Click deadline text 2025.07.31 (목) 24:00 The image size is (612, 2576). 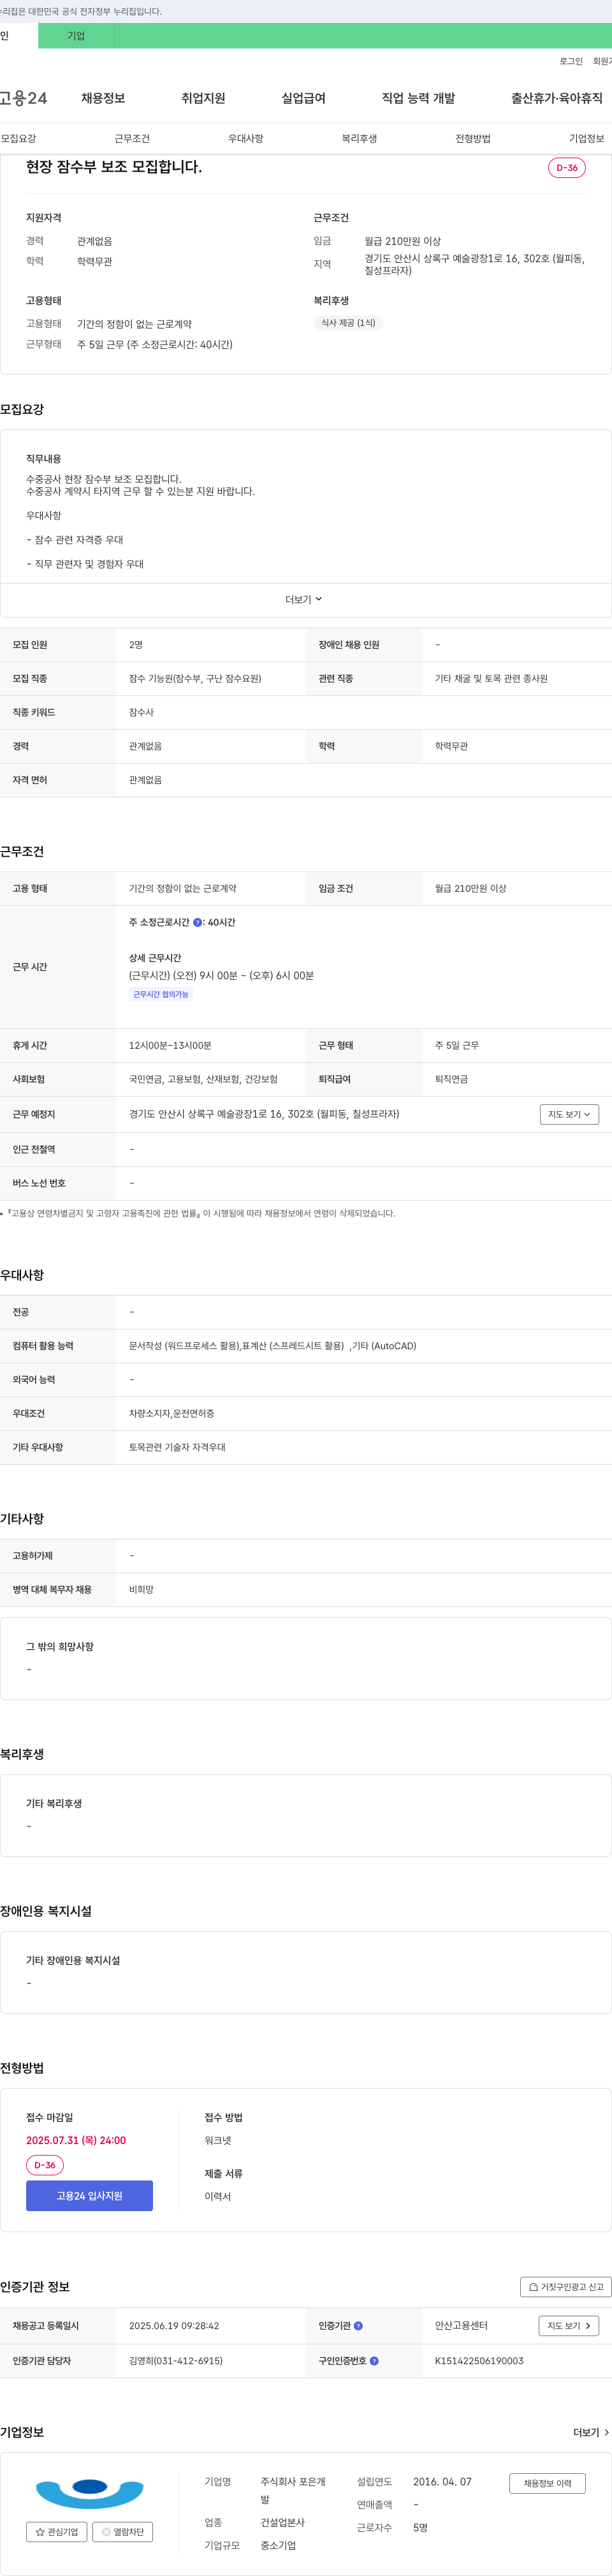click(x=76, y=2140)
